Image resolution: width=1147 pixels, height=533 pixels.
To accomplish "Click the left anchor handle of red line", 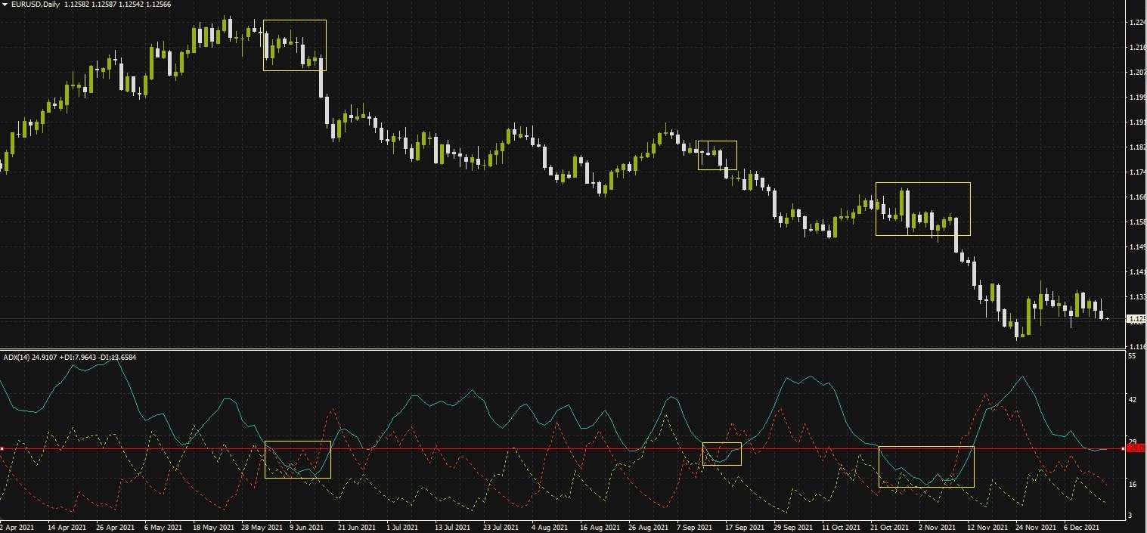I will tap(2, 449).
